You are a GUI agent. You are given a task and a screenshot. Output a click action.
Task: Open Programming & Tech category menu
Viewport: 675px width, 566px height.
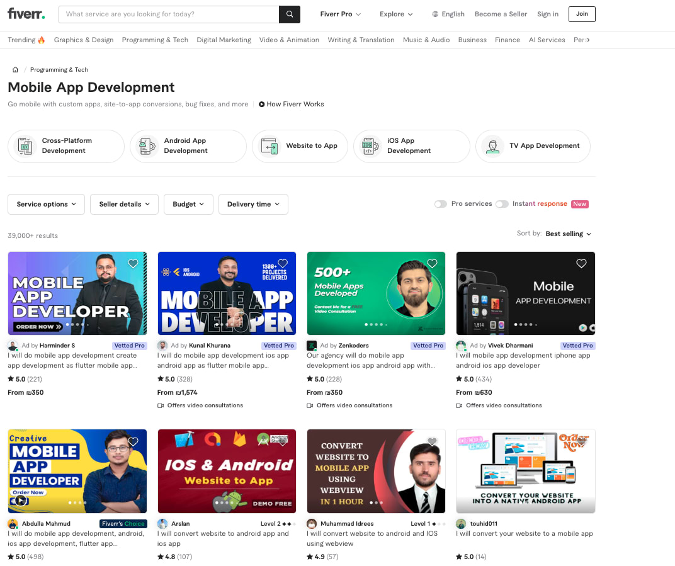[155, 40]
